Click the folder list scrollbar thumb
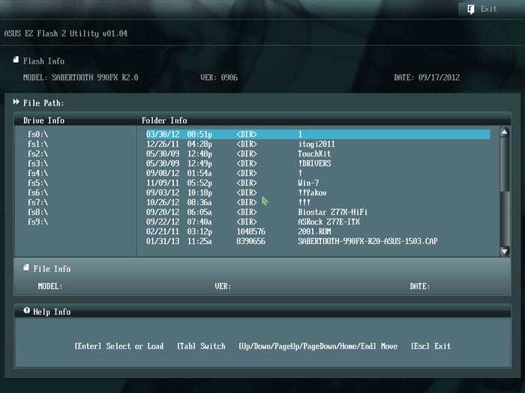 (505, 164)
